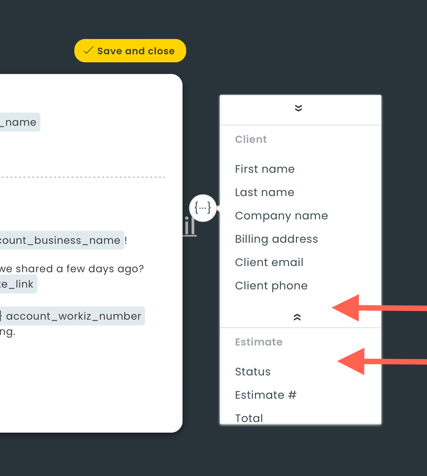Collapse section with double chevron up above Estimate
427x476 pixels.
pyautogui.click(x=297, y=317)
